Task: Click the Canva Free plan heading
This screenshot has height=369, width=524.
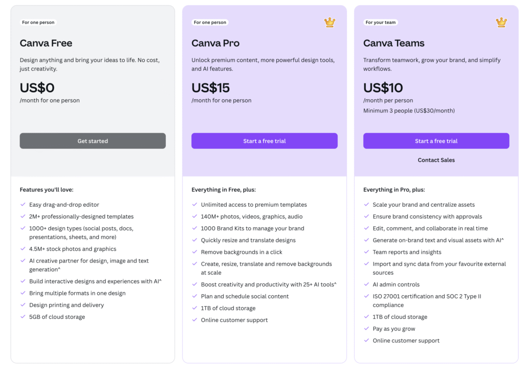Action: click(46, 43)
